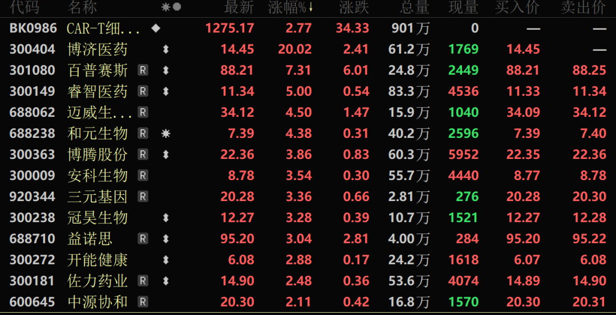
Task: Click the R badge next to 百普赛斯
Action: (x=143, y=71)
